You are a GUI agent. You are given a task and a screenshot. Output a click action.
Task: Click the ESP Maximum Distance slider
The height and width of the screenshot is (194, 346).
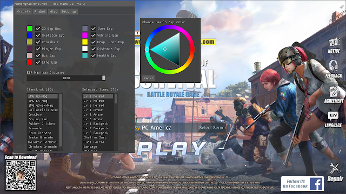click(x=66, y=78)
